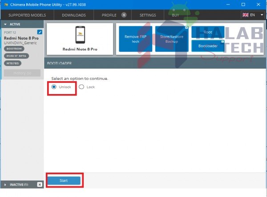267x197 pixels.
Task: Switch to the Settings tab
Action: click(148, 15)
